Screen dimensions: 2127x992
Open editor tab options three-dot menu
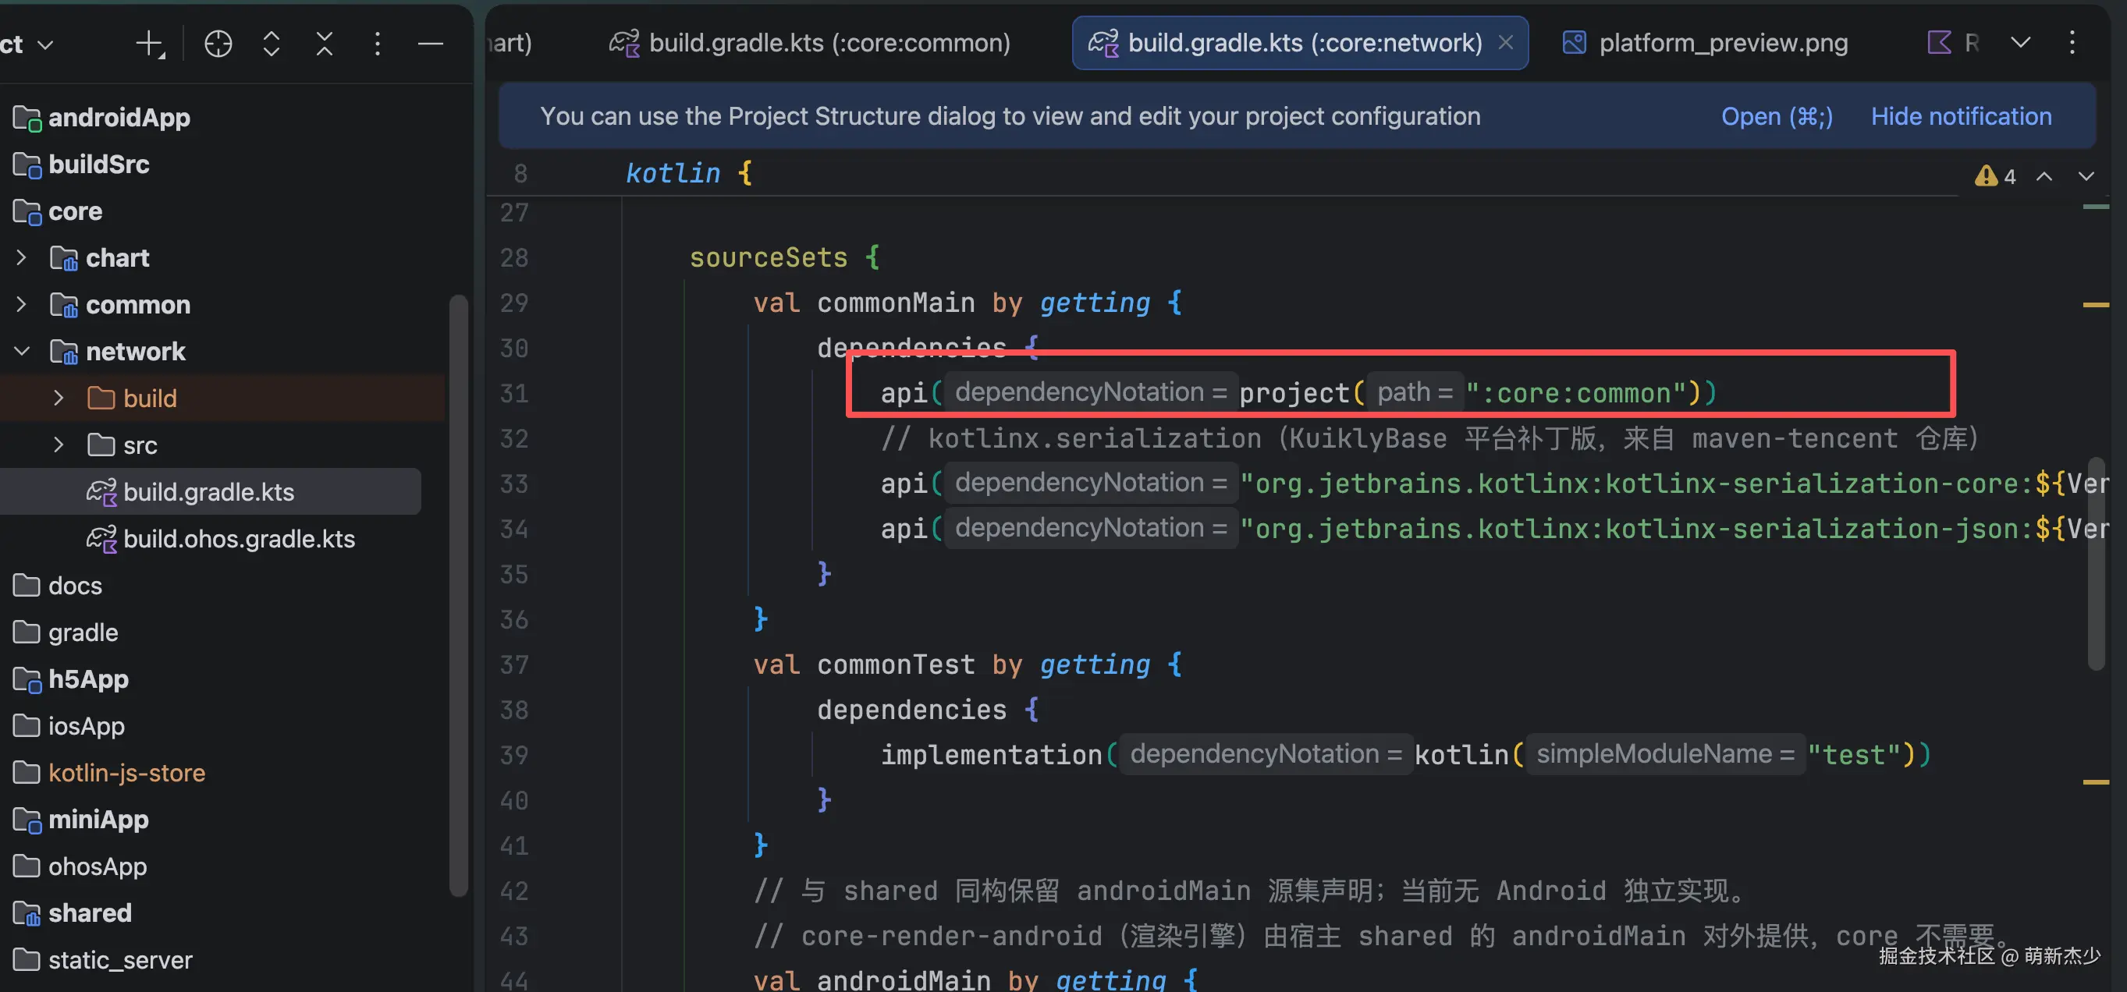[2072, 42]
